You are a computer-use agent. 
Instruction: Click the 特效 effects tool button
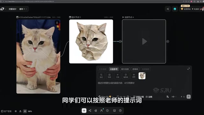[109, 76]
